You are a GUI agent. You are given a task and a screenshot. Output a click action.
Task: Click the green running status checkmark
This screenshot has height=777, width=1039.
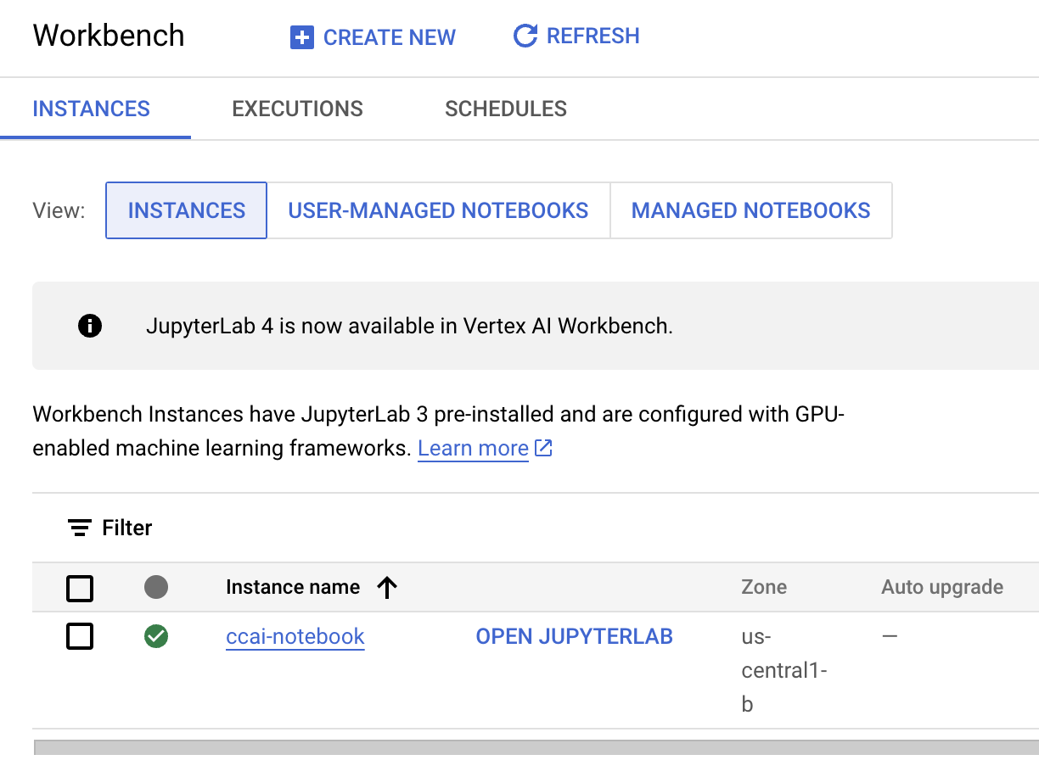[x=156, y=636]
